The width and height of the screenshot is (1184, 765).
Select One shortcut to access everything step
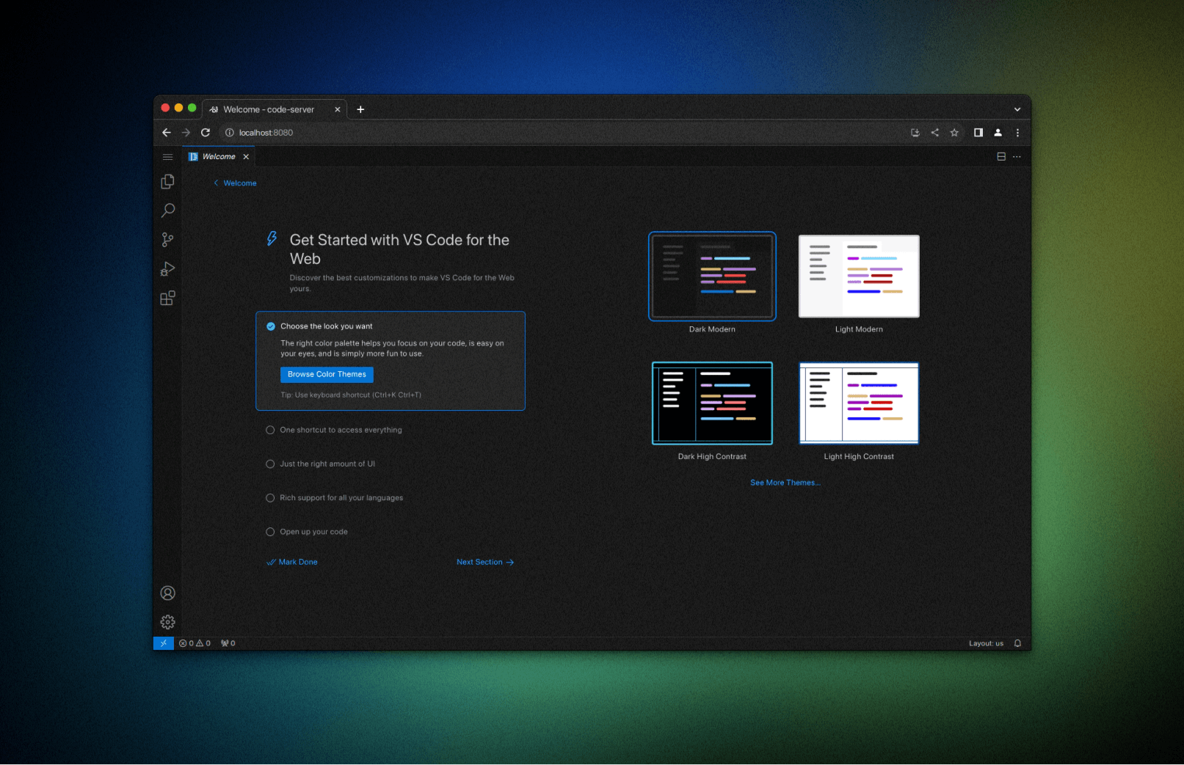(334, 430)
